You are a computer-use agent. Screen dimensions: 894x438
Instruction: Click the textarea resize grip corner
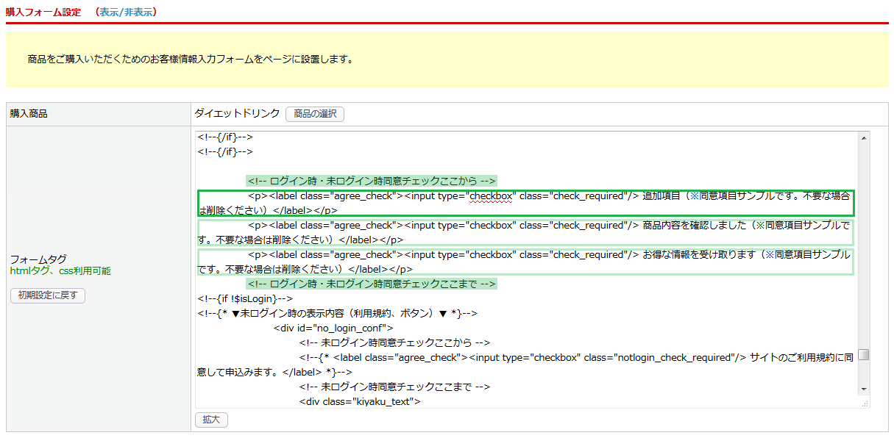pos(865,403)
